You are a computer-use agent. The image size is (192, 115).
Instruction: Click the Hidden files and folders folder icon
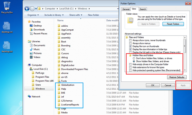[x=130, y=55]
